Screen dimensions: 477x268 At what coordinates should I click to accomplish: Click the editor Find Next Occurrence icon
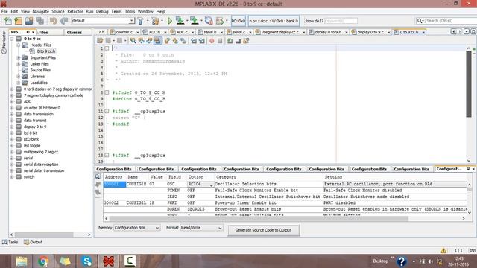pyautogui.click(x=149, y=41)
